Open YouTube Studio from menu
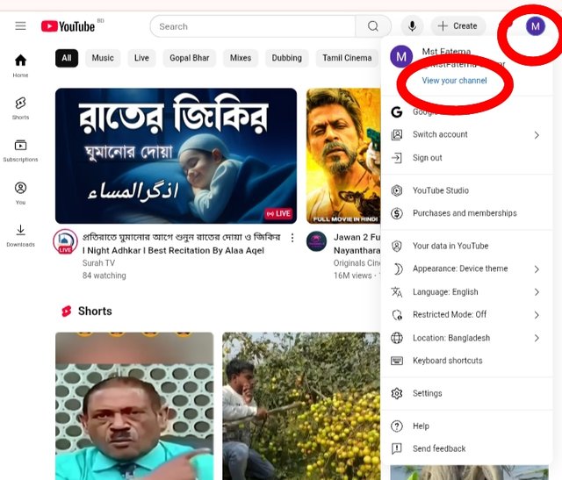 tap(466, 190)
